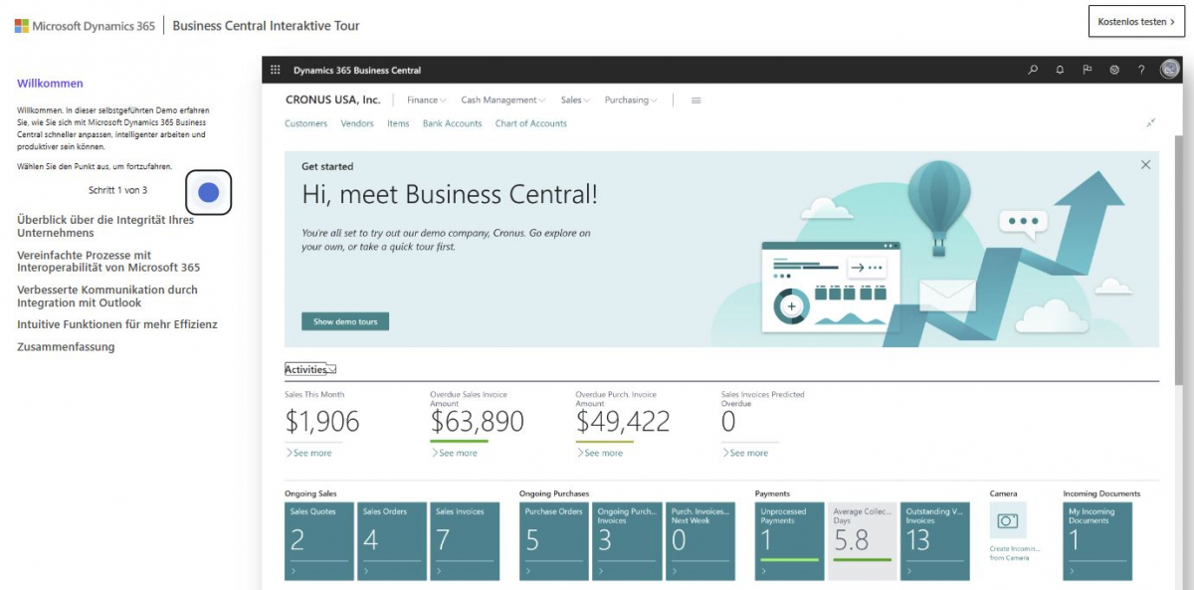Click the help question mark icon
The height and width of the screenshot is (590, 1194).
point(1141,70)
